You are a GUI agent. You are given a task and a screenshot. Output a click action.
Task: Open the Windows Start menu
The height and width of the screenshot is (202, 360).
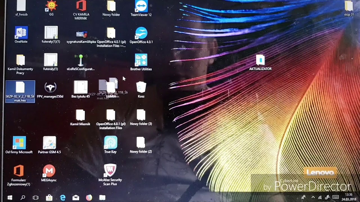click(10, 198)
